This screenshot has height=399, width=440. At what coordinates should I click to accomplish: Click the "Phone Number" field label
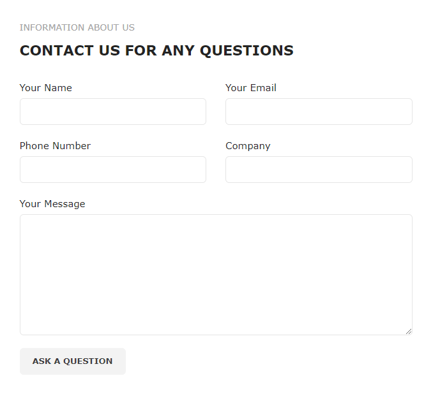[55, 146]
